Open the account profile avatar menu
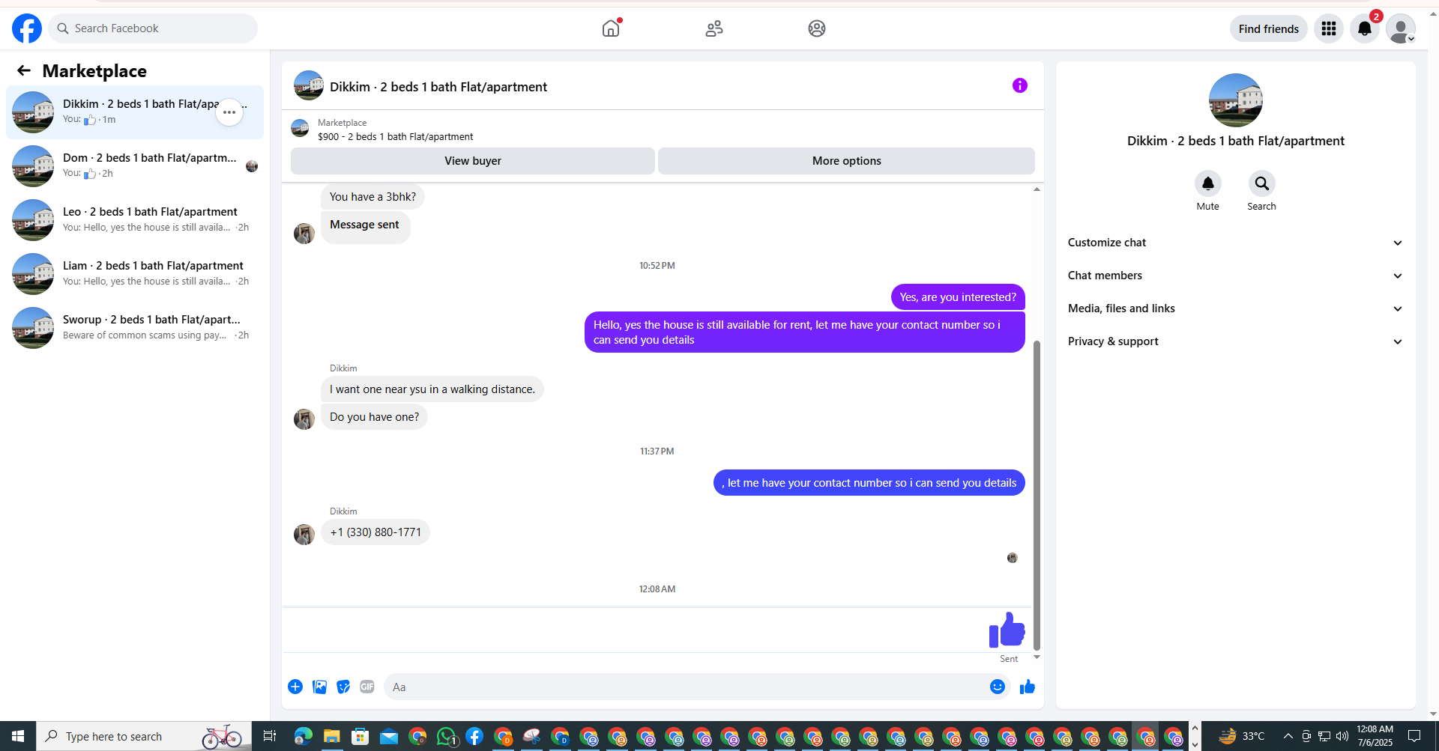Viewport: 1439px width, 751px height. 1401,28
